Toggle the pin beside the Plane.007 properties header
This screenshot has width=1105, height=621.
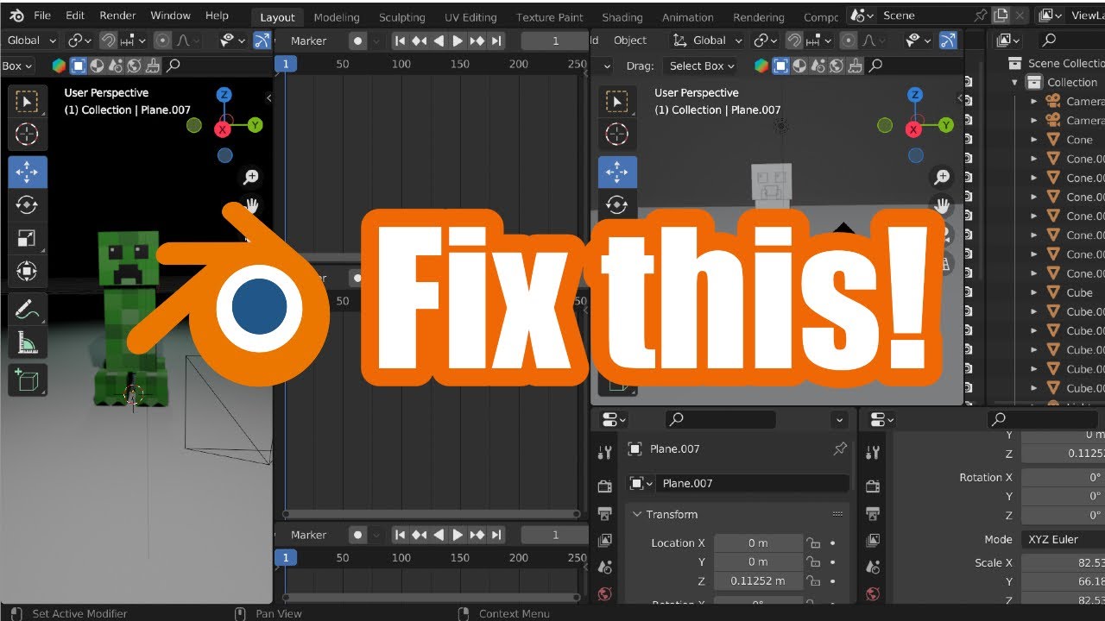pyautogui.click(x=839, y=448)
